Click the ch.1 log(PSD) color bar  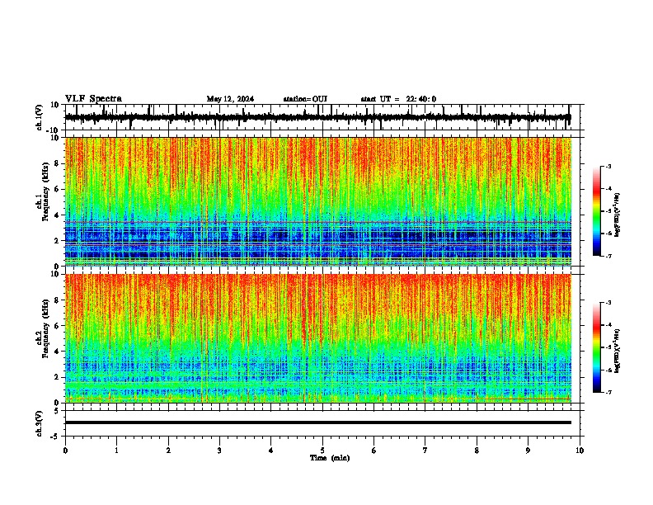(x=596, y=211)
